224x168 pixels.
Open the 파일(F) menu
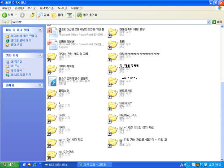coord(7,8)
